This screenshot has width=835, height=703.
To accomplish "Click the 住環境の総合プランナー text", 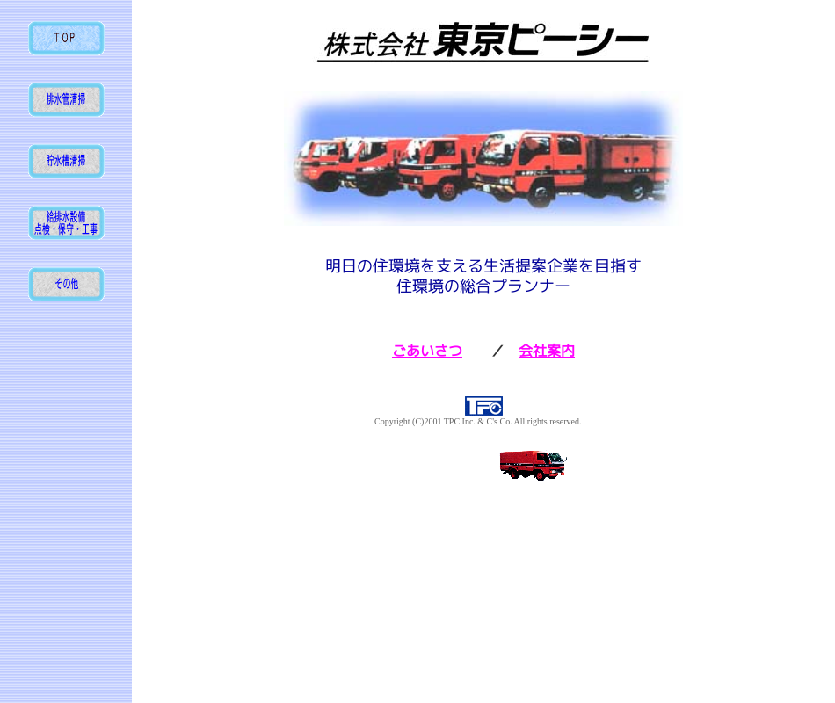I will tap(483, 286).
